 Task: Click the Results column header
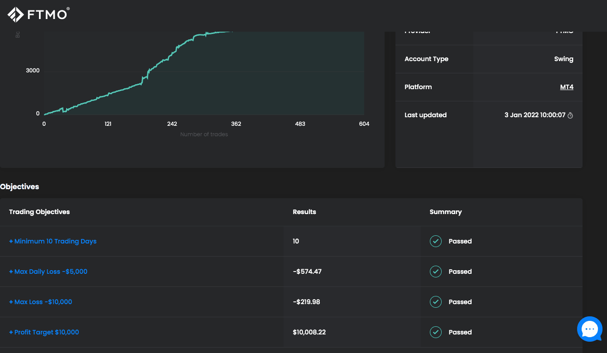304,212
